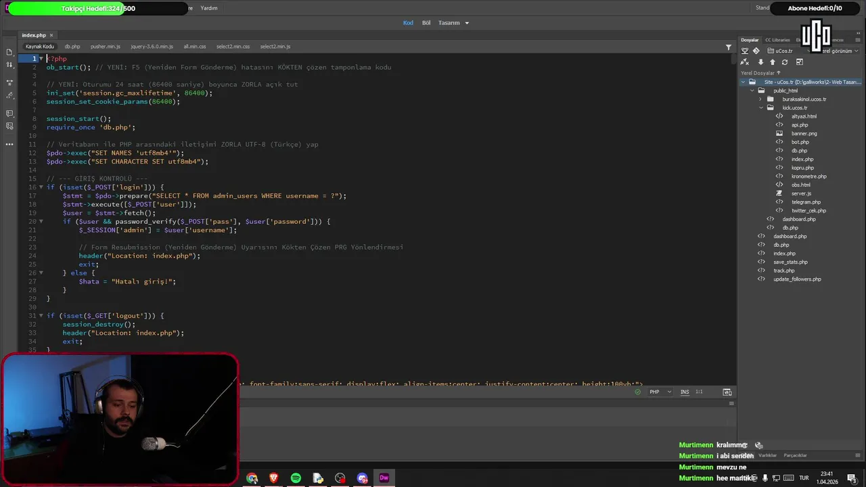Click the File Management up/down arrows icon
Screen dimensions: 866x487
click(9, 65)
